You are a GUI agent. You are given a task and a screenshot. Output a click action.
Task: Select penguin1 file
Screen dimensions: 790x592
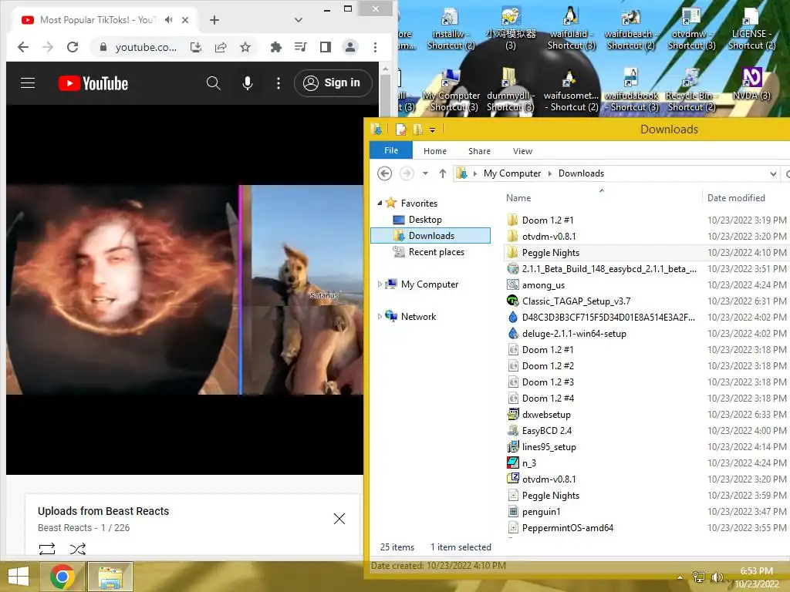coord(541,512)
